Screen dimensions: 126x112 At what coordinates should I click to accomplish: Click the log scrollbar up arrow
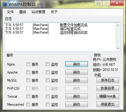pos(118,25)
